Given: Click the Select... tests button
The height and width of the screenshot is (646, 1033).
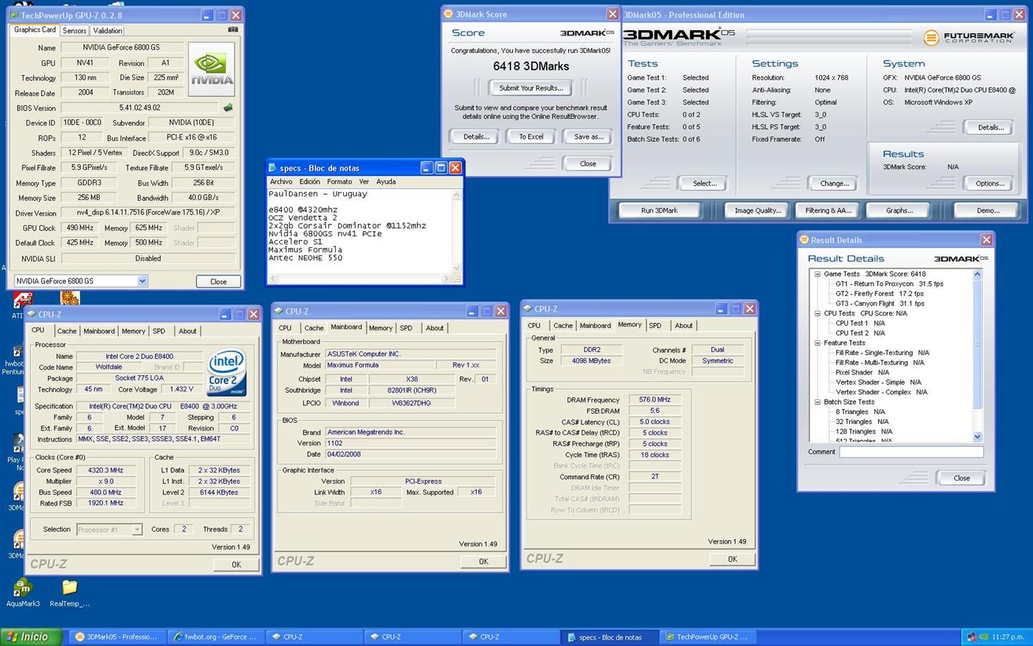Looking at the screenshot, I should click(x=705, y=183).
